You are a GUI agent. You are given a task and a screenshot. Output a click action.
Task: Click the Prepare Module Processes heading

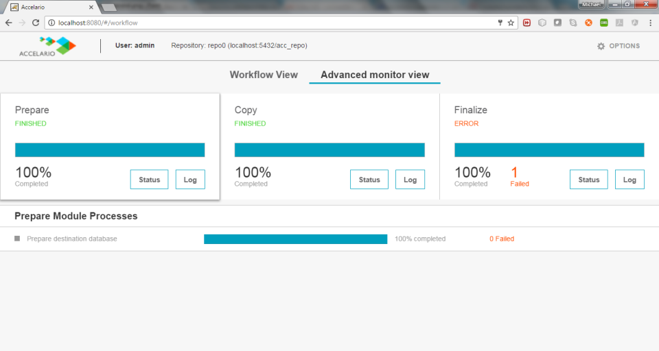coord(76,216)
